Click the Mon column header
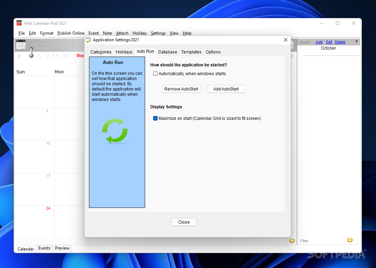This screenshot has height=268, width=376. click(x=59, y=72)
